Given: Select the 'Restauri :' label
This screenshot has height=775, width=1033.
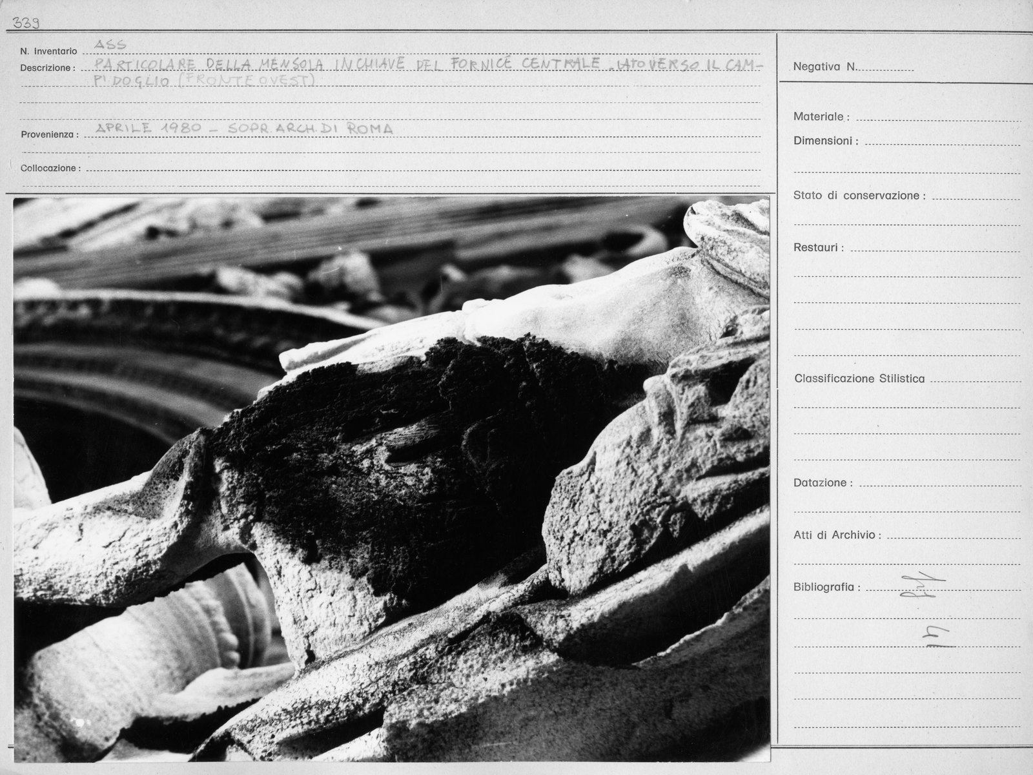Looking at the screenshot, I should [x=819, y=247].
